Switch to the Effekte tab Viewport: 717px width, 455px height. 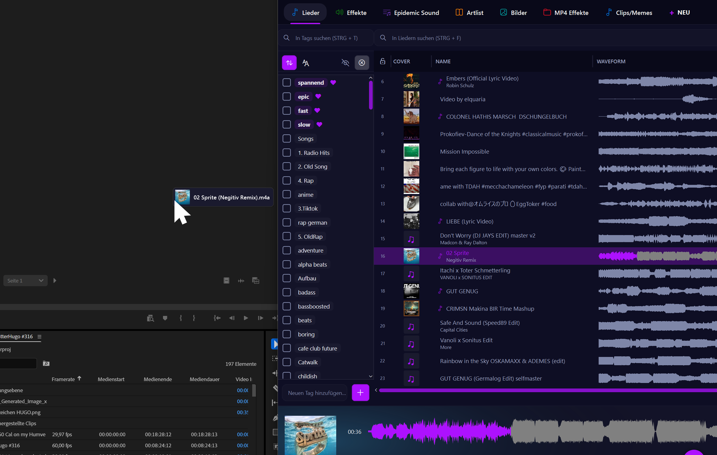tap(351, 12)
